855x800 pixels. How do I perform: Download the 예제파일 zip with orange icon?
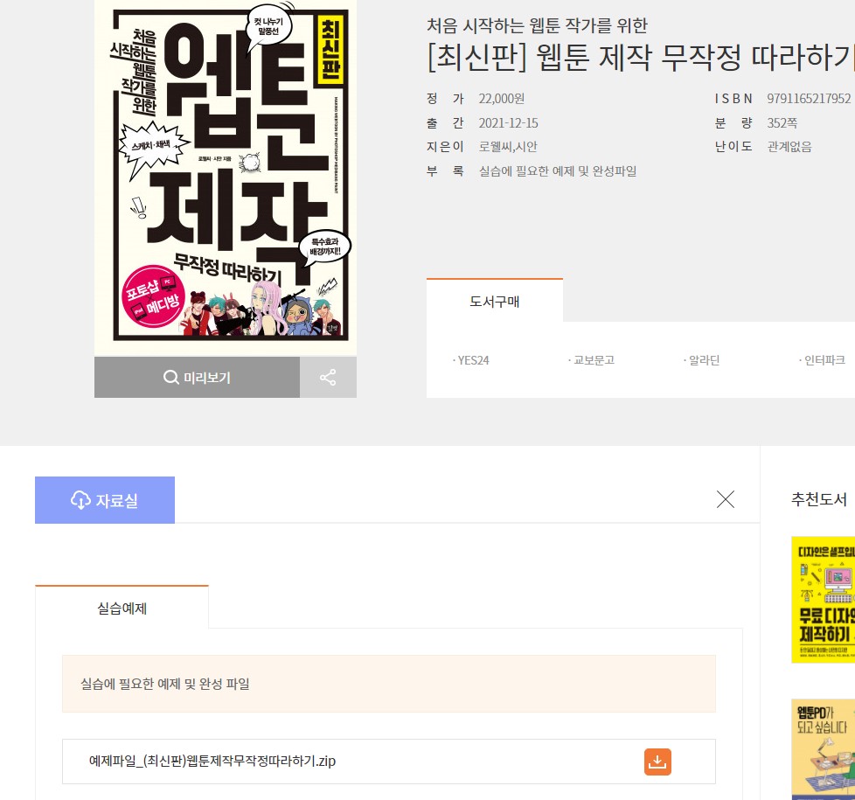pyautogui.click(x=657, y=762)
